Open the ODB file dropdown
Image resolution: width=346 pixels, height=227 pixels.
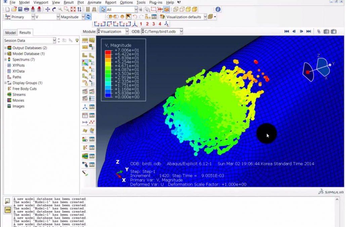click(181, 31)
